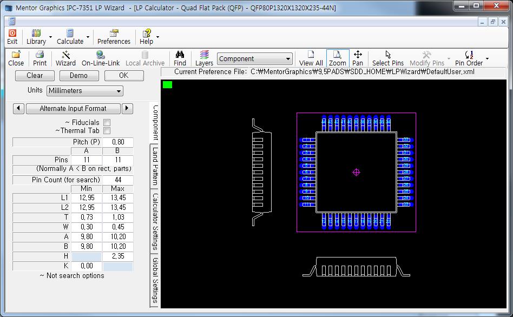
Task: Switch to the Land Pattern tab
Action: (x=155, y=166)
